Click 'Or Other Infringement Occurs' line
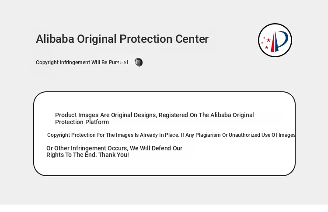 [x=87, y=148]
